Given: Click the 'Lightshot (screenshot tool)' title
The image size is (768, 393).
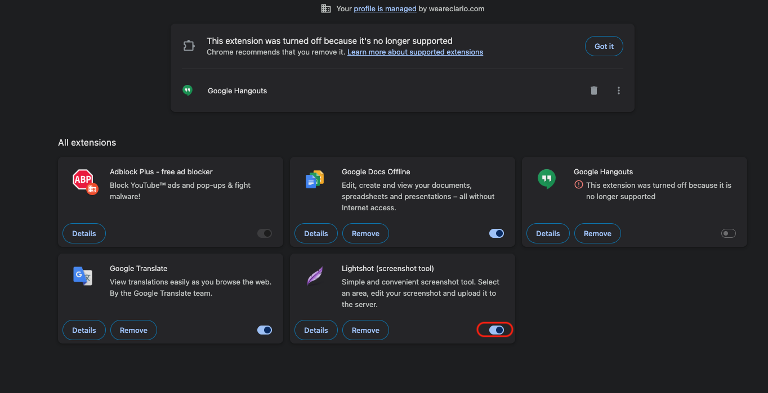Looking at the screenshot, I should [387, 268].
